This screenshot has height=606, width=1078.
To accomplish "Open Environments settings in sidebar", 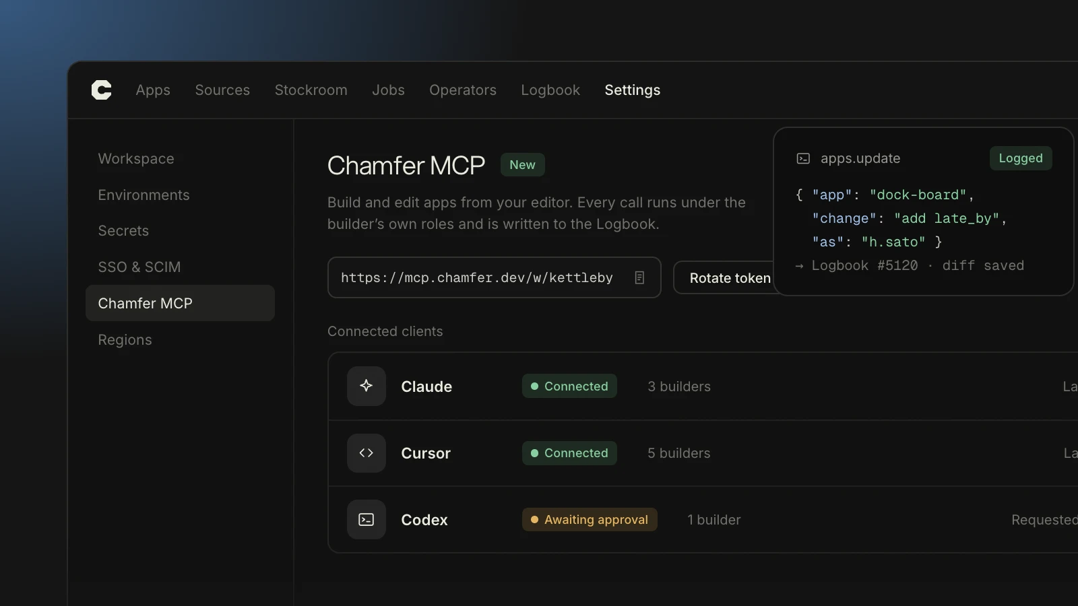I will (144, 195).
